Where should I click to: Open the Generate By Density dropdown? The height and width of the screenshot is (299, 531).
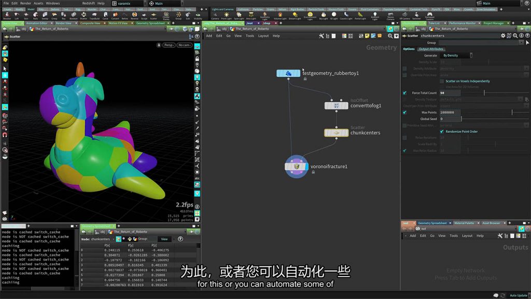[456, 56]
